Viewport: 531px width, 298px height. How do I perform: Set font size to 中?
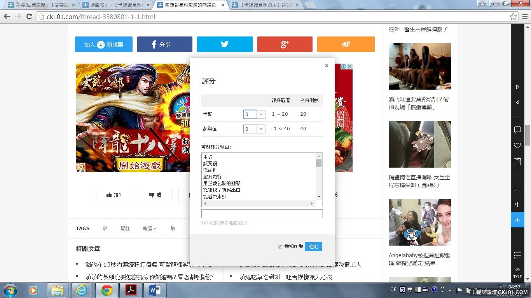click(x=517, y=204)
